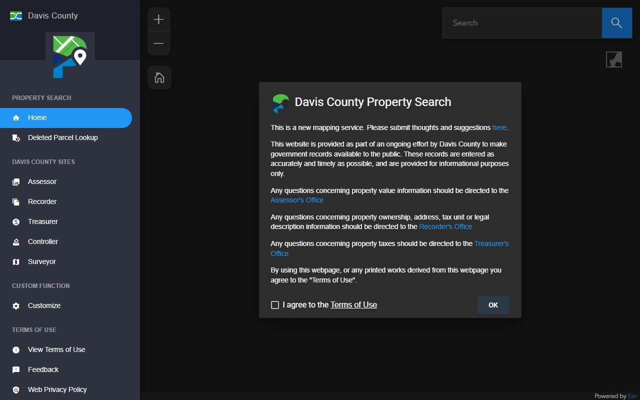Viewport: 640px width, 400px height.
Task: Click the Home house icon in sidebar
Action: click(x=16, y=118)
